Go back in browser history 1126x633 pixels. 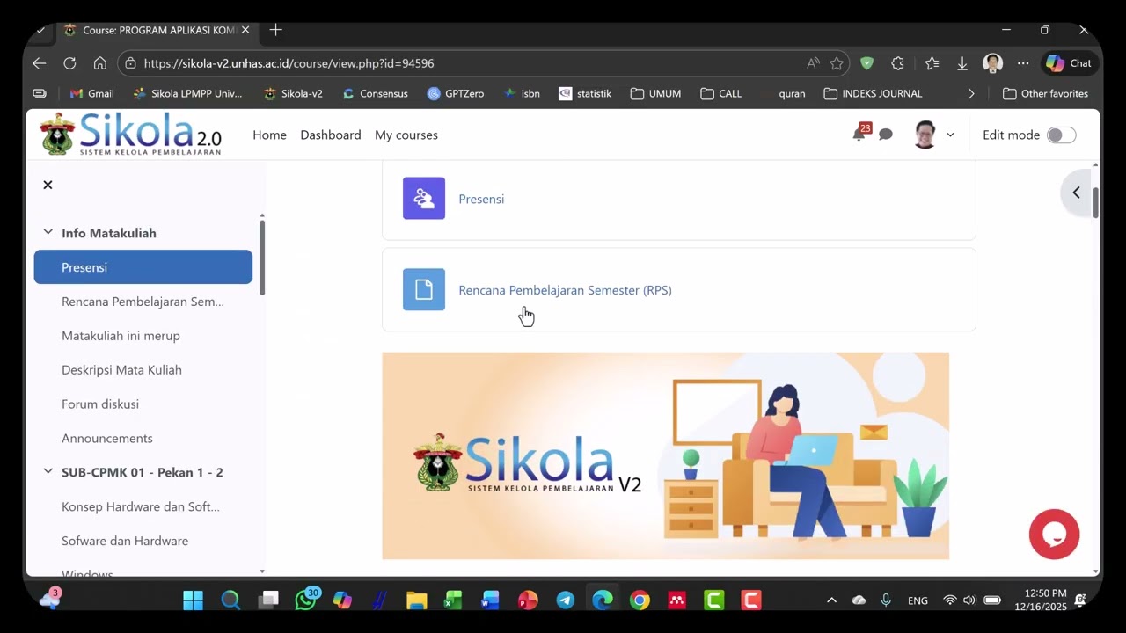pyautogui.click(x=39, y=63)
